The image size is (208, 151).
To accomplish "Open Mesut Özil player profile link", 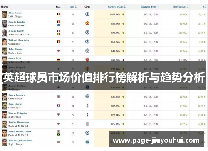I will tap(15, 58).
